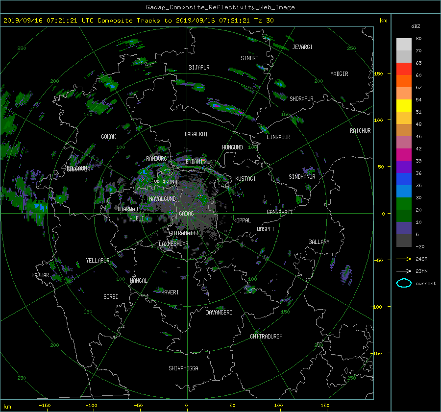Click the DAVANGERI city label
Image resolution: width=441 pixels, height=412 pixels.
[x=219, y=313]
